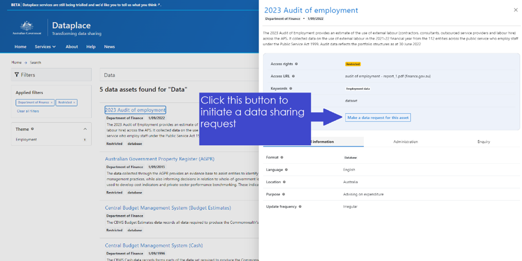Select the Employment theme filter
The height and width of the screenshot is (261, 522).
[x=26, y=140]
